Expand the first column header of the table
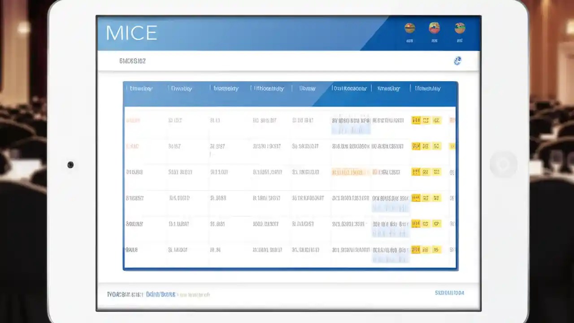Viewport: 574px width, 323px height. [x=141, y=88]
